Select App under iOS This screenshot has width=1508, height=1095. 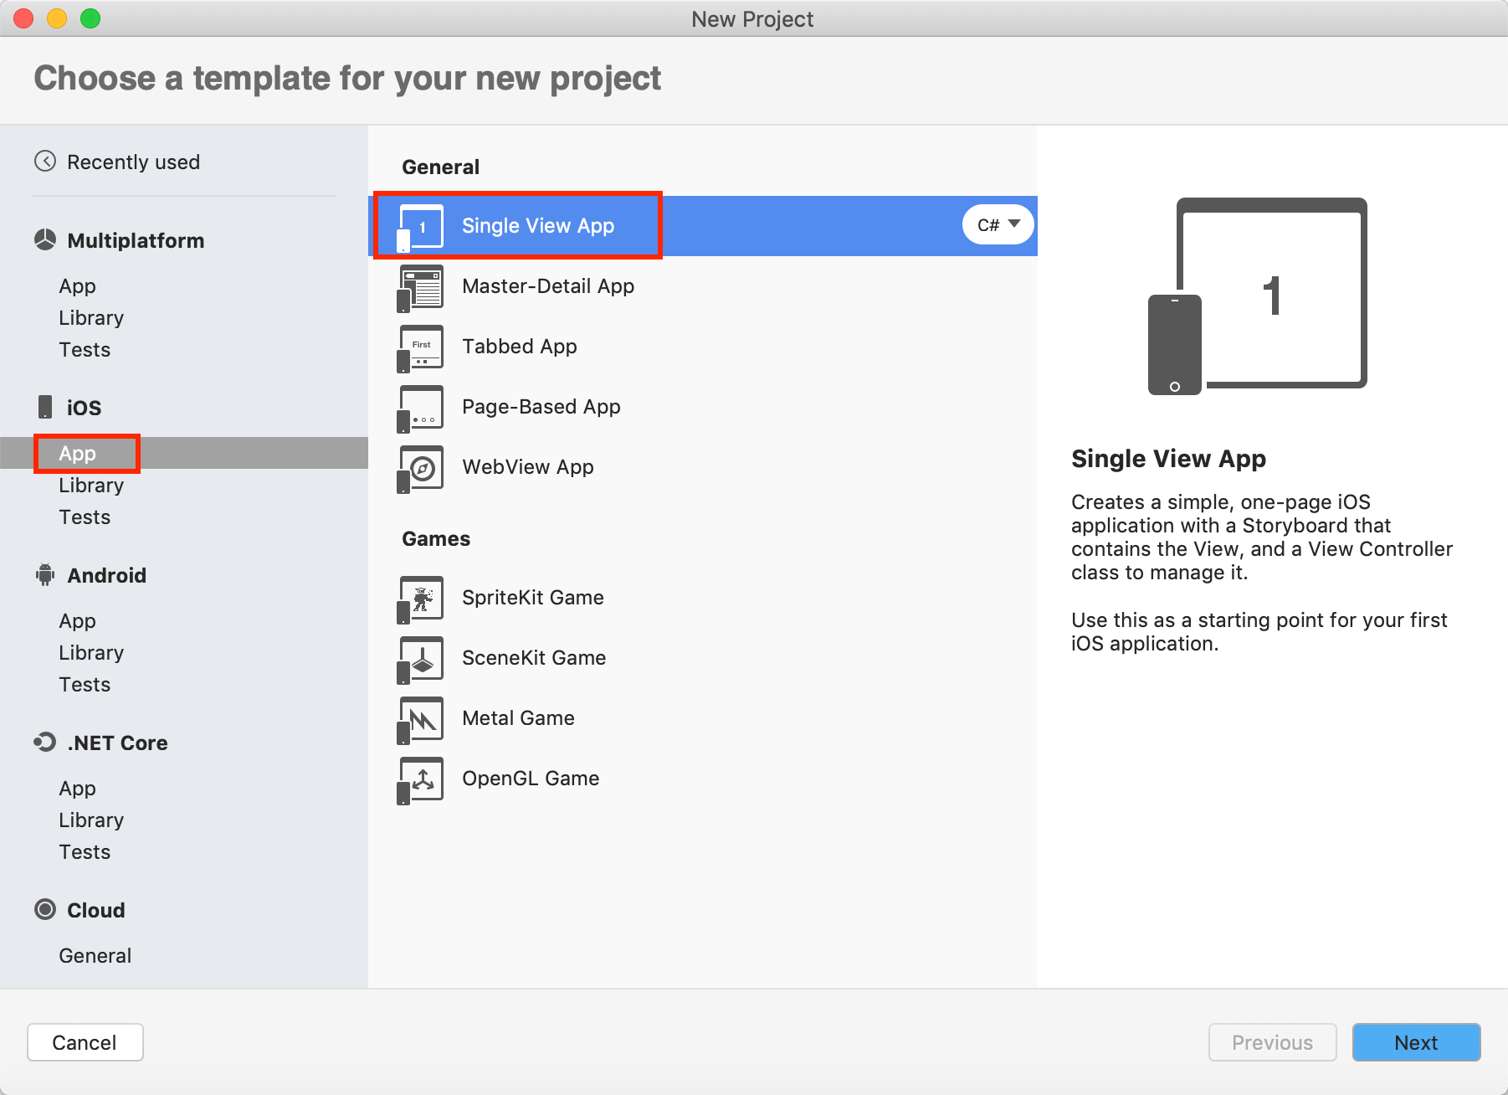[x=184, y=453]
